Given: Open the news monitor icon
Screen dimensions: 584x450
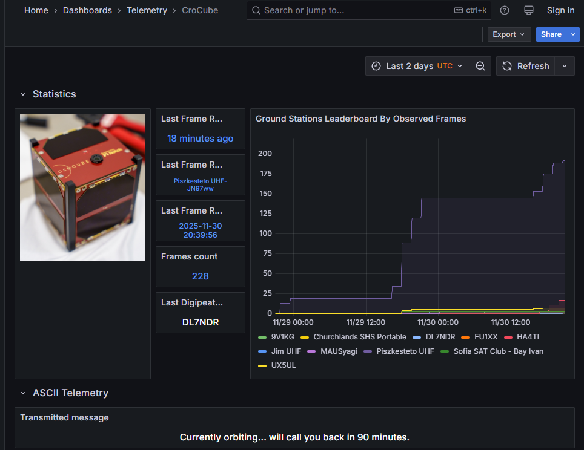Looking at the screenshot, I should [529, 10].
